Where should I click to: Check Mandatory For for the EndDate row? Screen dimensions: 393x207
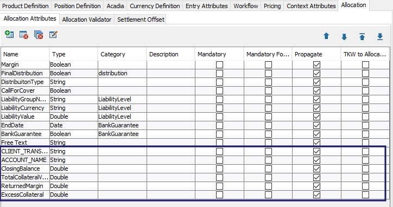(268, 125)
